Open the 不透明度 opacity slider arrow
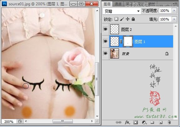180x127 pixels. 174,11
